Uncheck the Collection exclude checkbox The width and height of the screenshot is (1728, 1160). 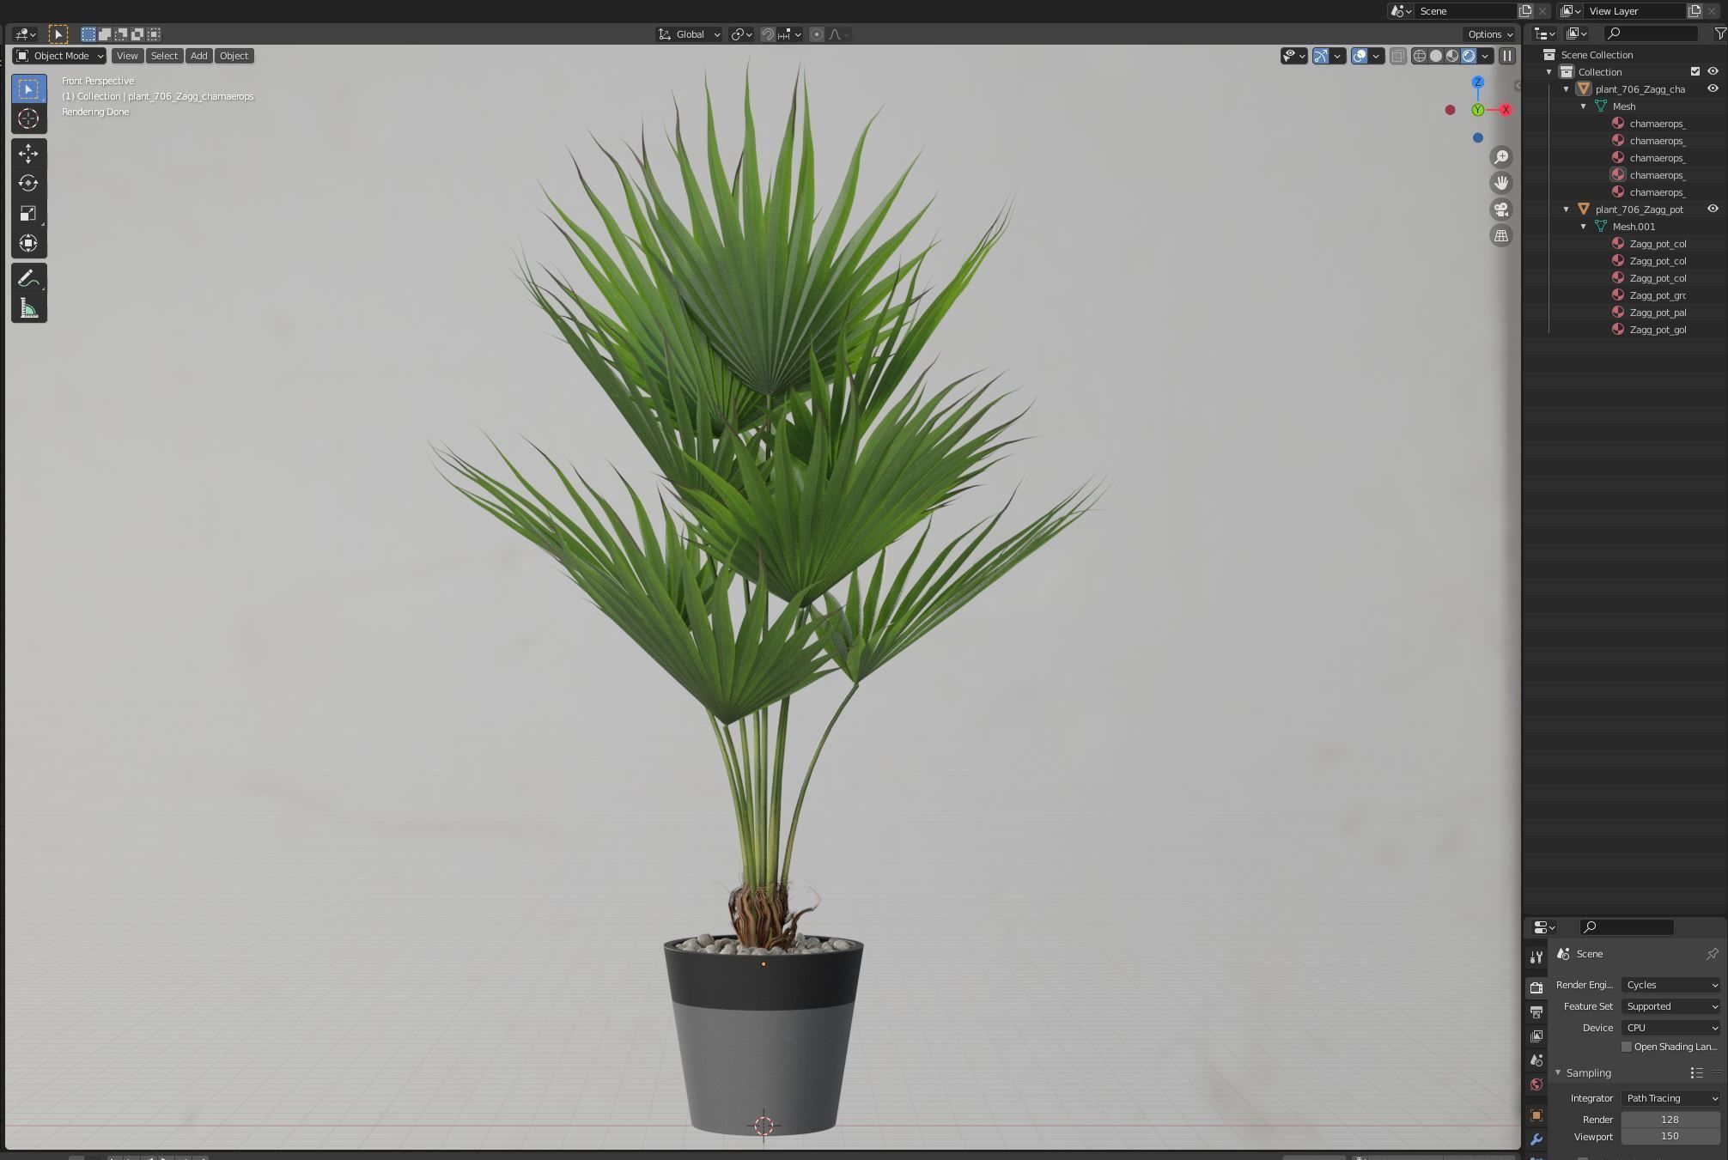pos(1695,71)
